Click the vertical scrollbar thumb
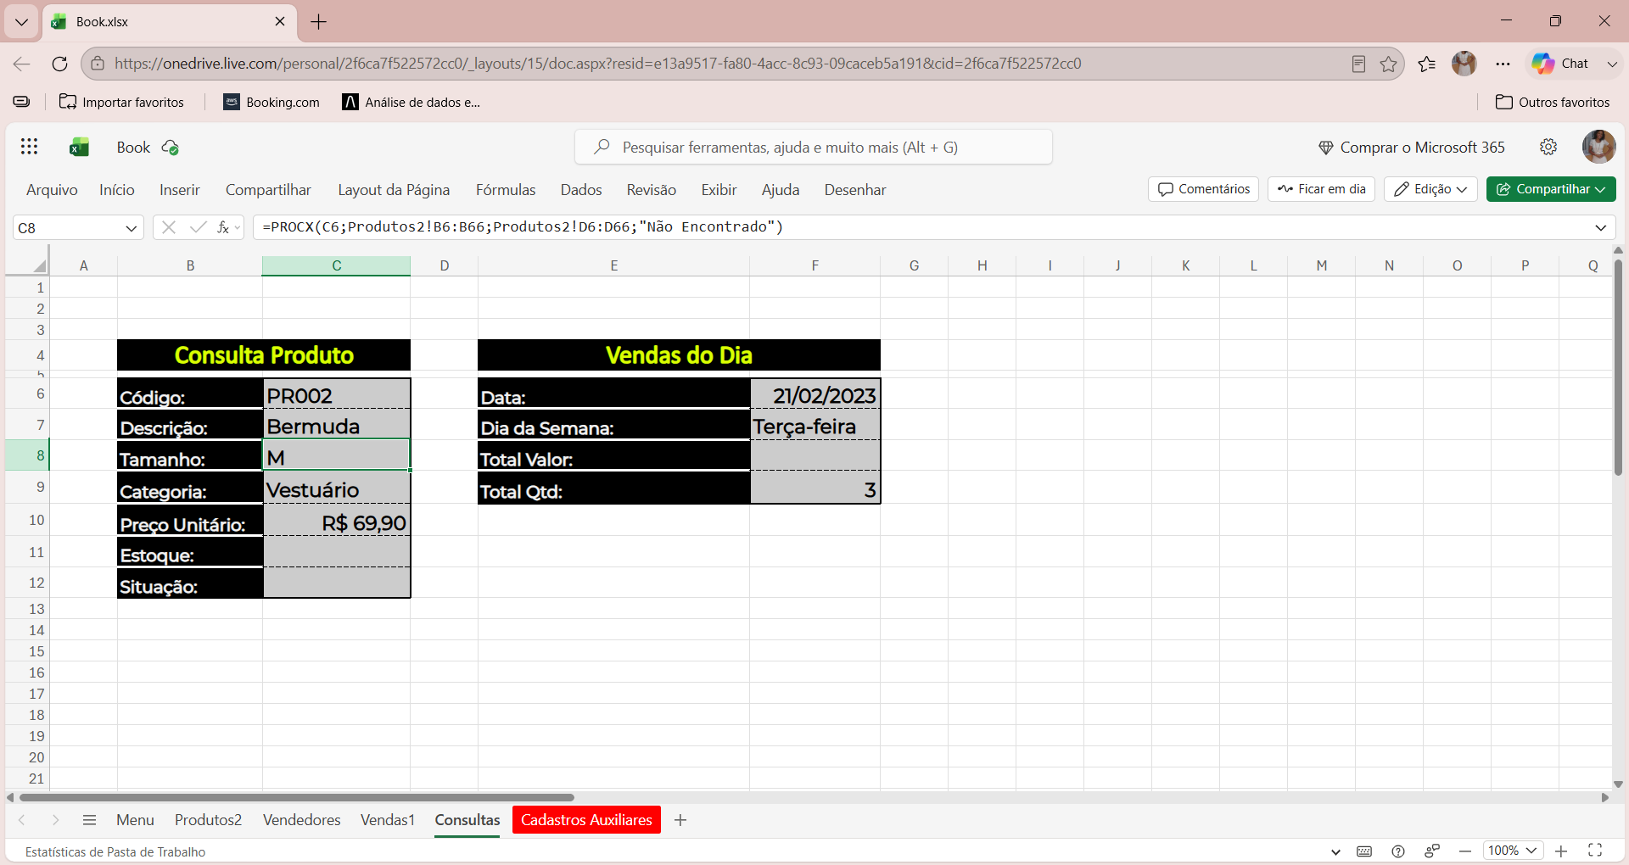Image resolution: width=1629 pixels, height=865 pixels. 1618,367
